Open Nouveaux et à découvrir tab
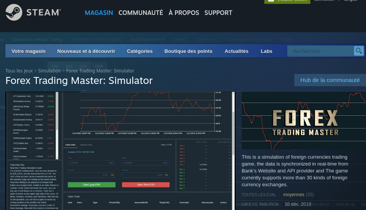The width and height of the screenshot is (366, 210). point(86,51)
